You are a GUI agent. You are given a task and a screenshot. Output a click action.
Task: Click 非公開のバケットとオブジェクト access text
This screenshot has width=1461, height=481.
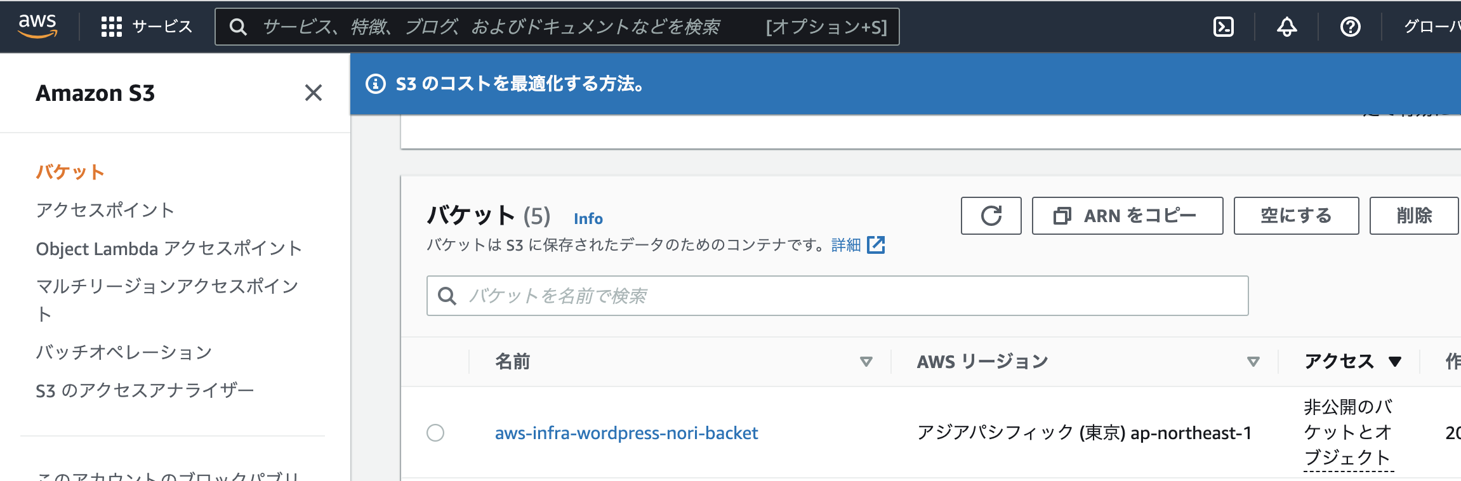1349,432
